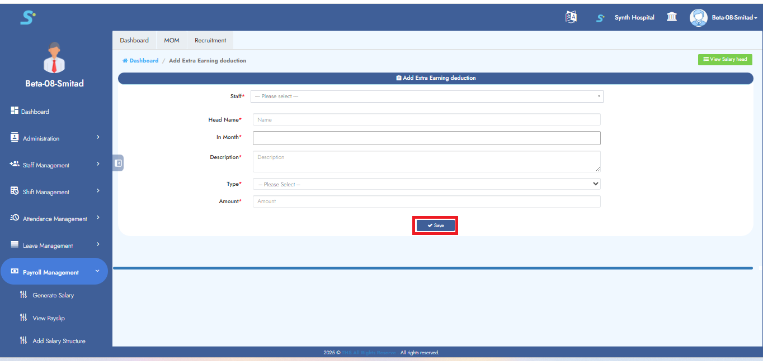
Task: Open the Beta-08-Smitad account menu
Action: pyautogui.click(x=734, y=18)
